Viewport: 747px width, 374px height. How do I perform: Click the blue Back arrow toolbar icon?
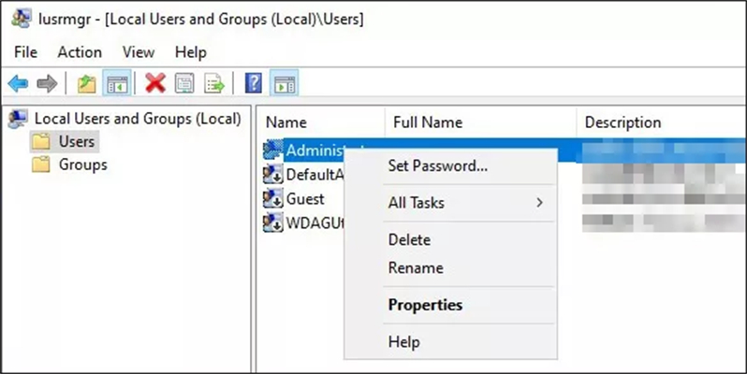18,84
